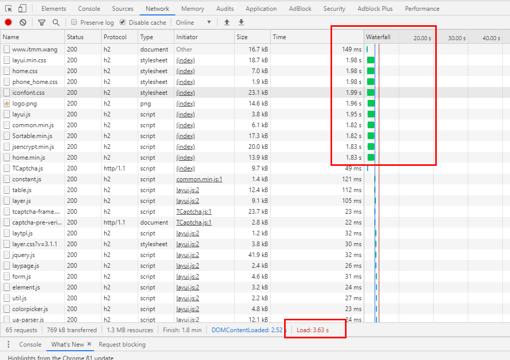The width and height of the screenshot is (510, 360).
Task: Open the Online throttling dropdown
Action: tap(193, 23)
